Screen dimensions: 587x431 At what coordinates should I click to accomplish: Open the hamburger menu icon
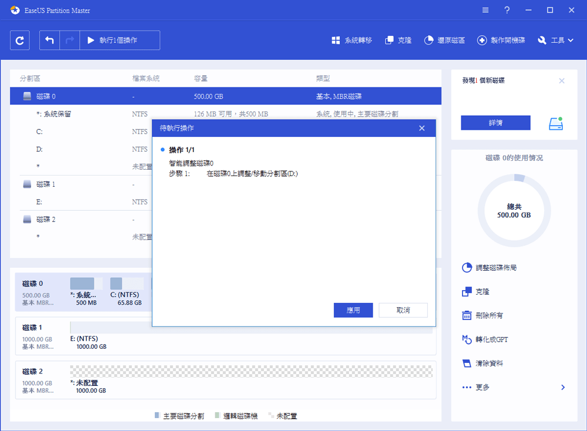pos(485,10)
